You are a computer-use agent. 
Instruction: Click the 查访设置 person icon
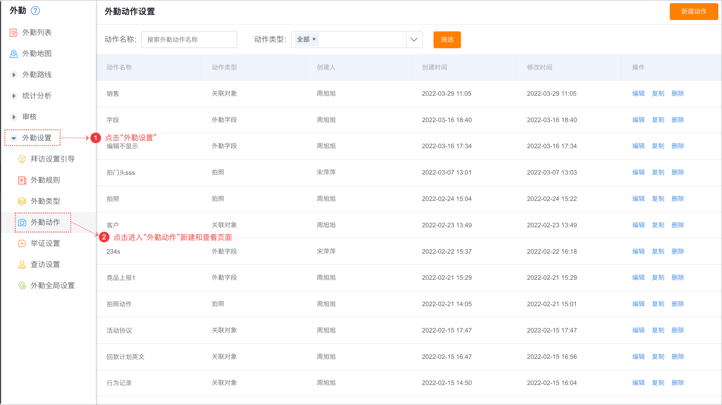(22, 264)
